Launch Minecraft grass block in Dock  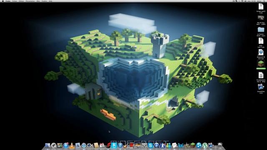tap(193, 145)
